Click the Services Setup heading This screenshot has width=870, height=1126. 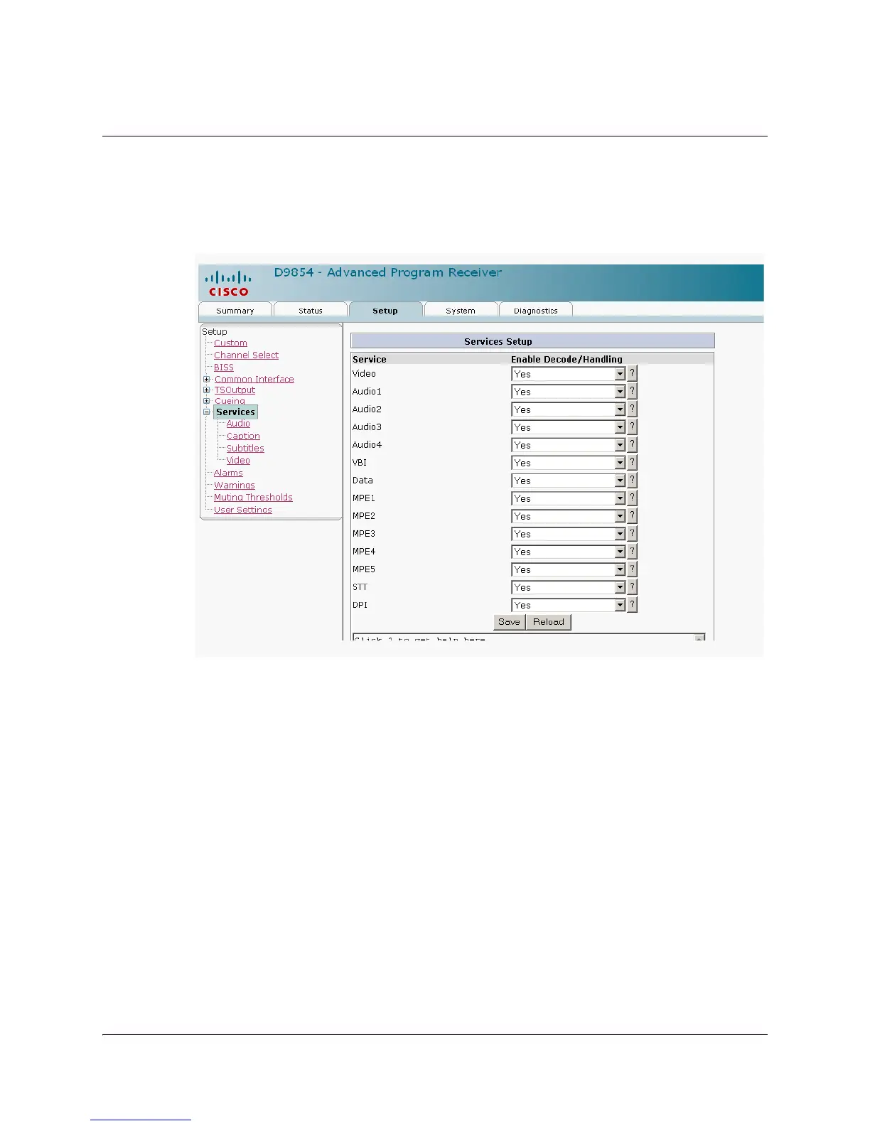pyautogui.click(x=498, y=341)
